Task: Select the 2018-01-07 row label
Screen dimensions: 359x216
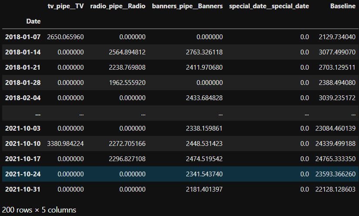Action: tap(23, 37)
